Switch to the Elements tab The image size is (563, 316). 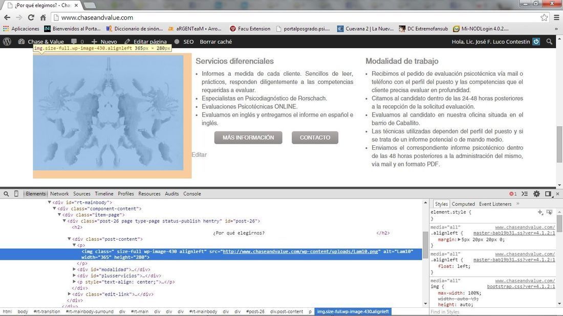tap(35, 194)
